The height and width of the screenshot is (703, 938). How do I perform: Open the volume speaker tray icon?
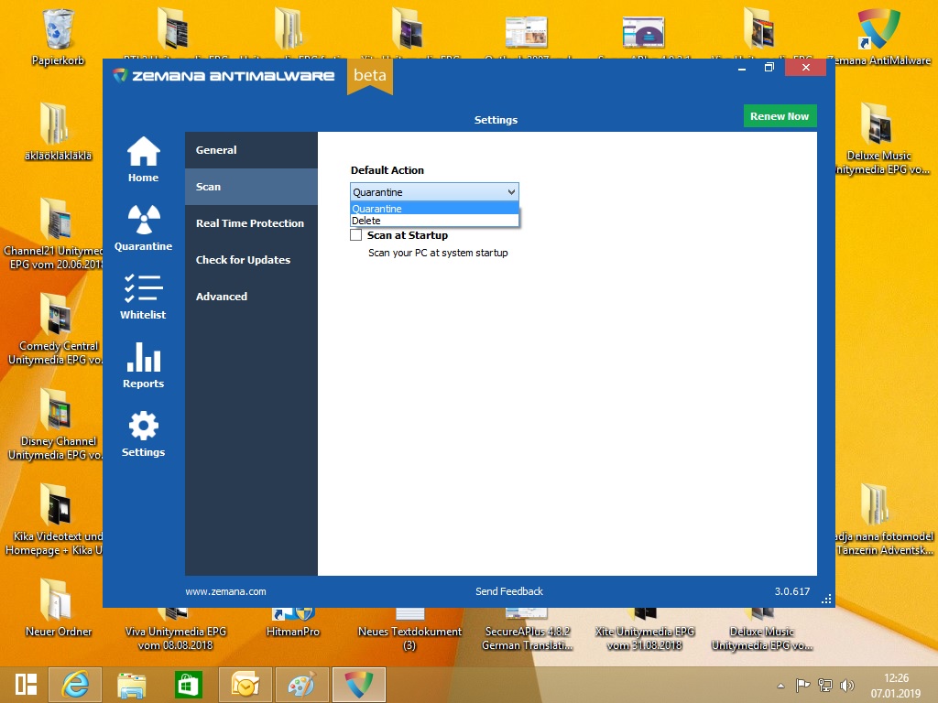[x=847, y=685]
